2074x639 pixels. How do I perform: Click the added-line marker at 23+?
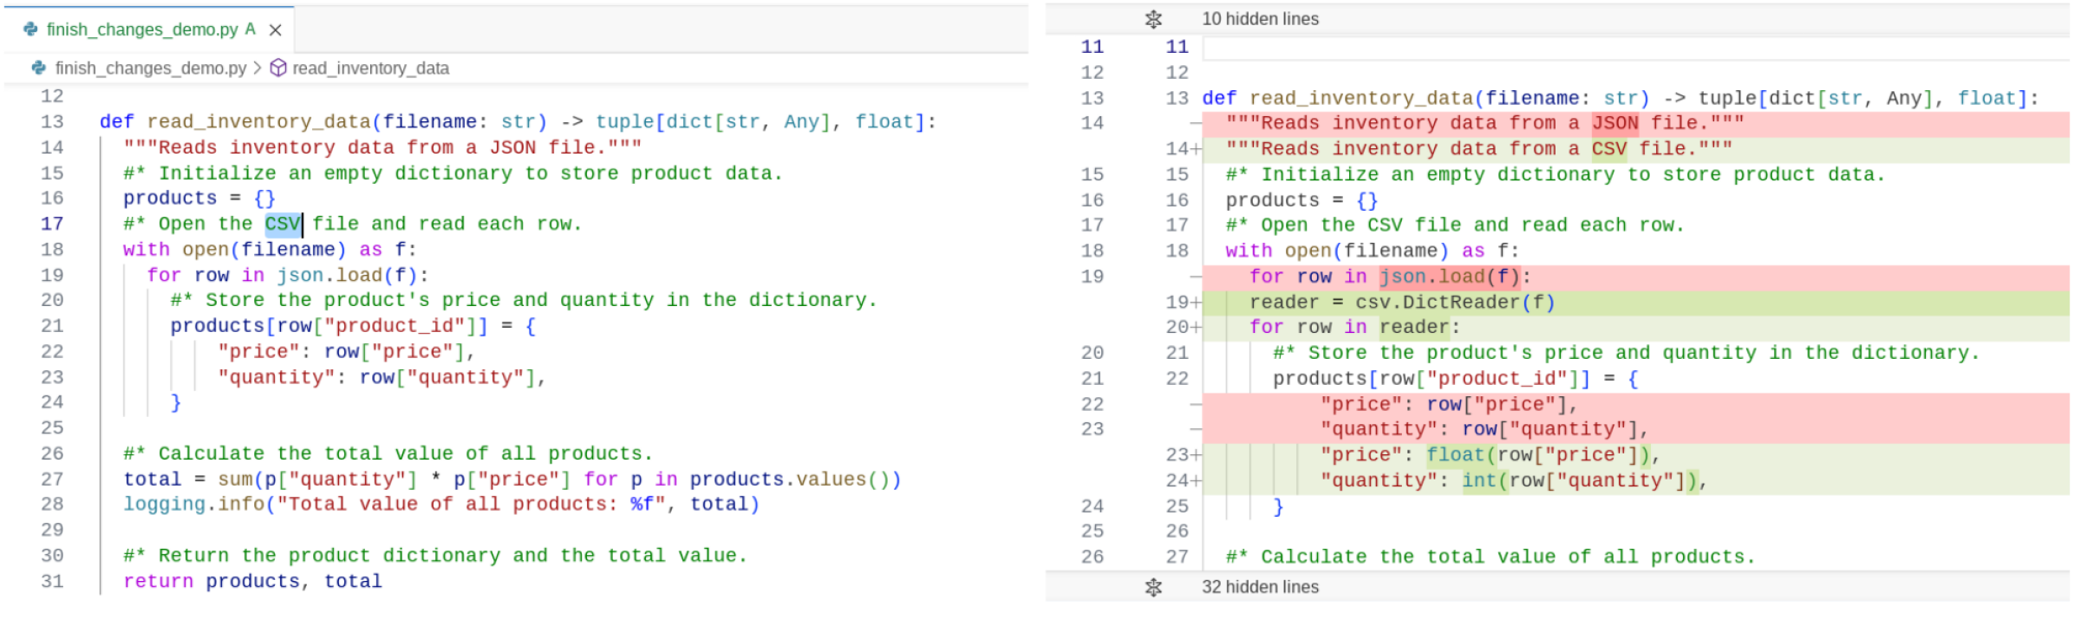[x=1197, y=455]
